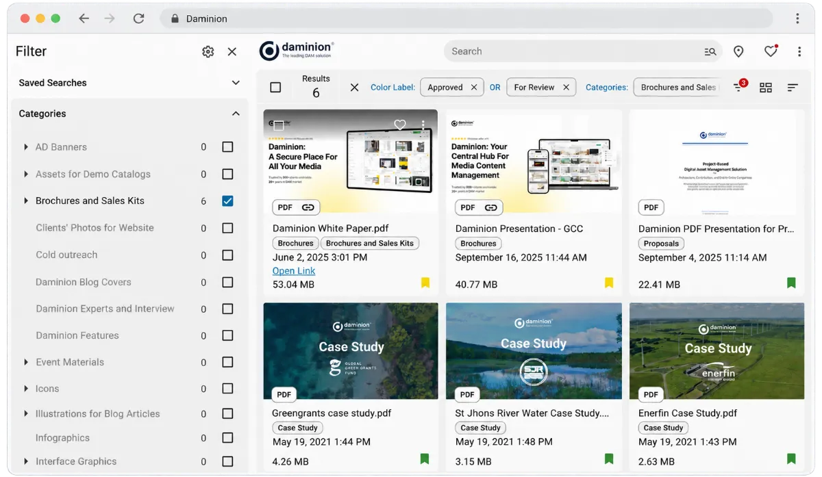Viewport: 822px width, 477px height.
Task: Open advanced search icon in search bar
Action: click(710, 51)
